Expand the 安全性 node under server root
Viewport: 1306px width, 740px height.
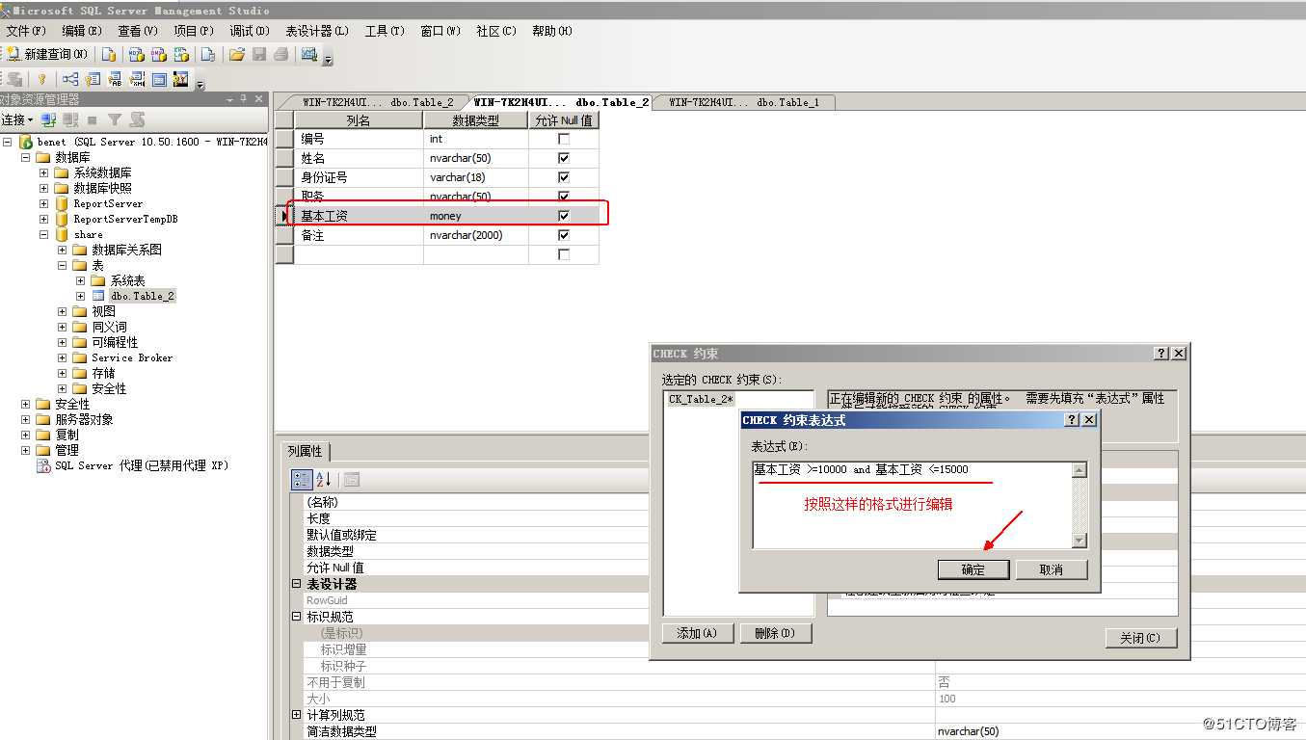[x=25, y=404]
